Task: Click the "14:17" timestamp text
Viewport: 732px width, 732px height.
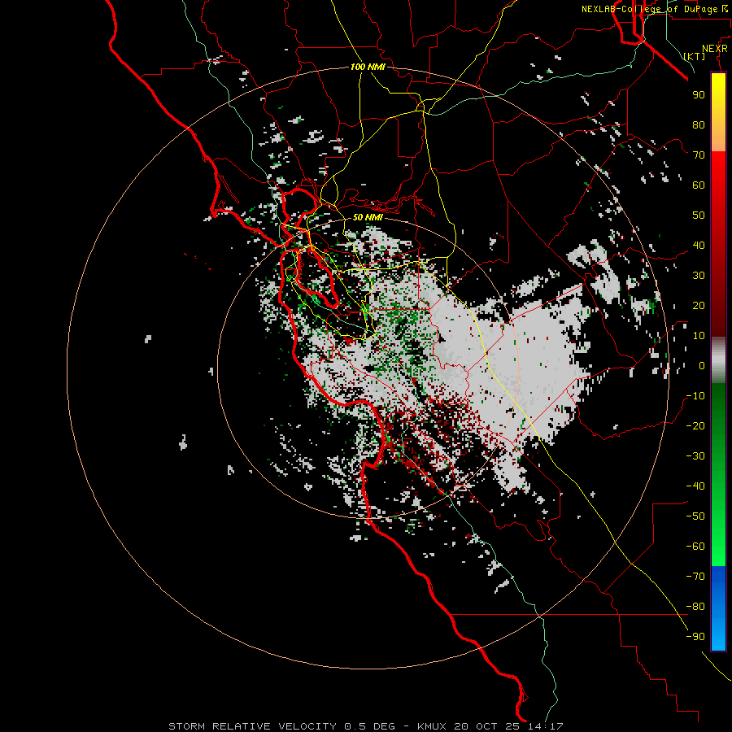Action: 547,726
